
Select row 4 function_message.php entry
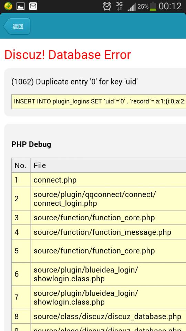click(103, 232)
